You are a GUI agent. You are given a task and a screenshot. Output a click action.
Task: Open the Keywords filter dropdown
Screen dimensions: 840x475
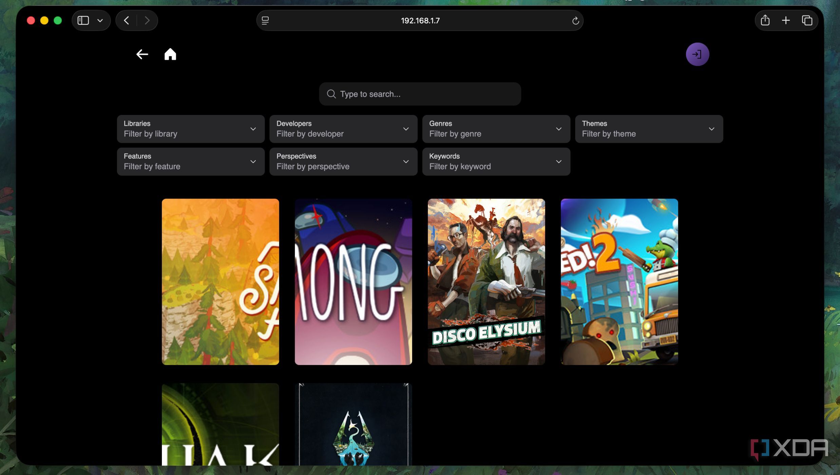pos(496,161)
